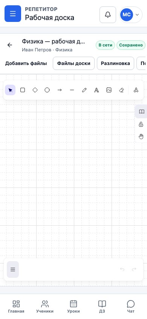Open the Ученики tab

click(45, 307)
